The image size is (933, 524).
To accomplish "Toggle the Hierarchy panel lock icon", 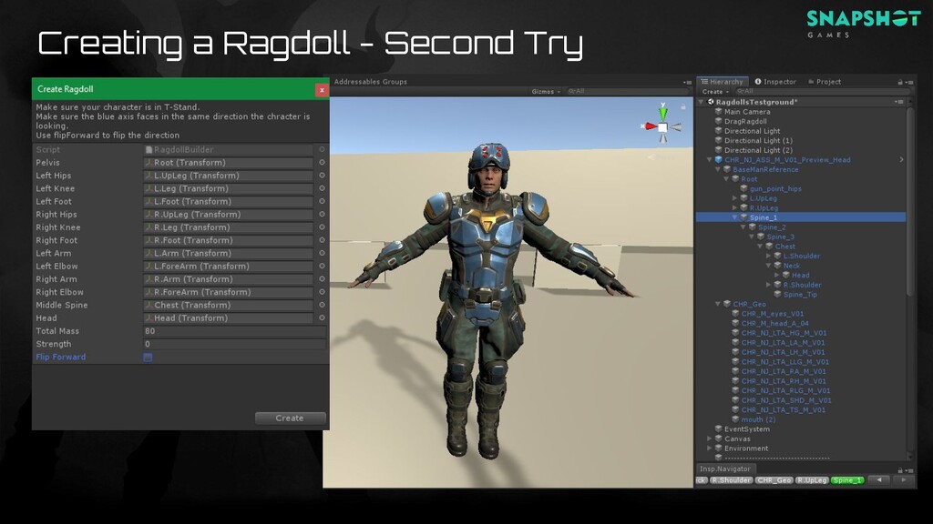I will tap(900, 82).
